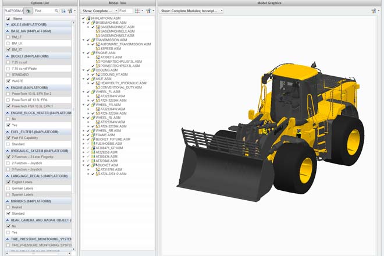Open the Model Graphics settings tools icon
This screenshot has width=384, height=256.
(374, 11)
